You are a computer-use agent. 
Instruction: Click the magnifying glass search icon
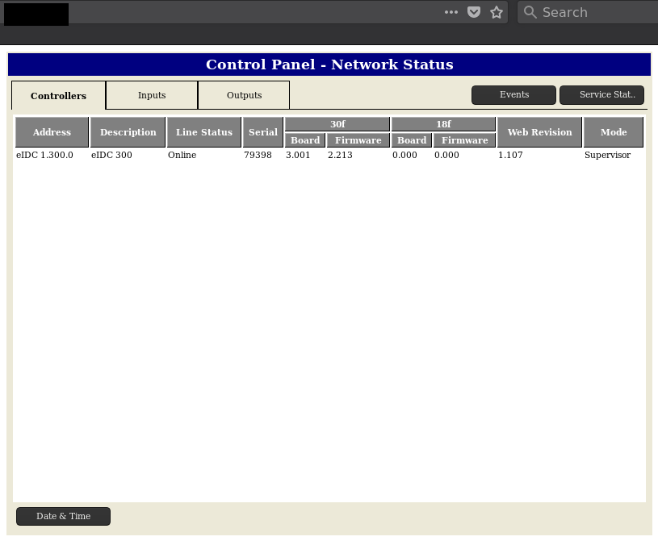coord(530,12)
